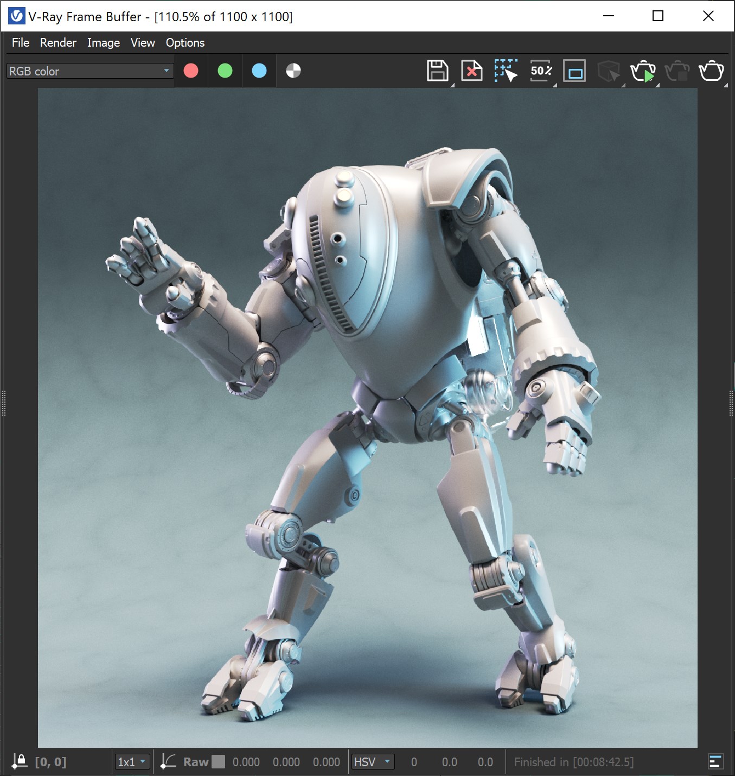The width and height of the screenshot is (735, 776).
Task: Render the scene using the teapot icon
Action: [x=712, y=71]
